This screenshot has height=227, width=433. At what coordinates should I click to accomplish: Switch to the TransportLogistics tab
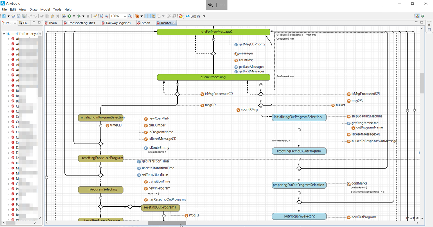pyautogui.click(x=79, y=23)
